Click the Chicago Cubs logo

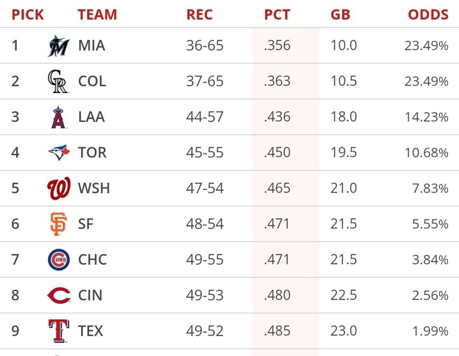(x=58, y=260)
